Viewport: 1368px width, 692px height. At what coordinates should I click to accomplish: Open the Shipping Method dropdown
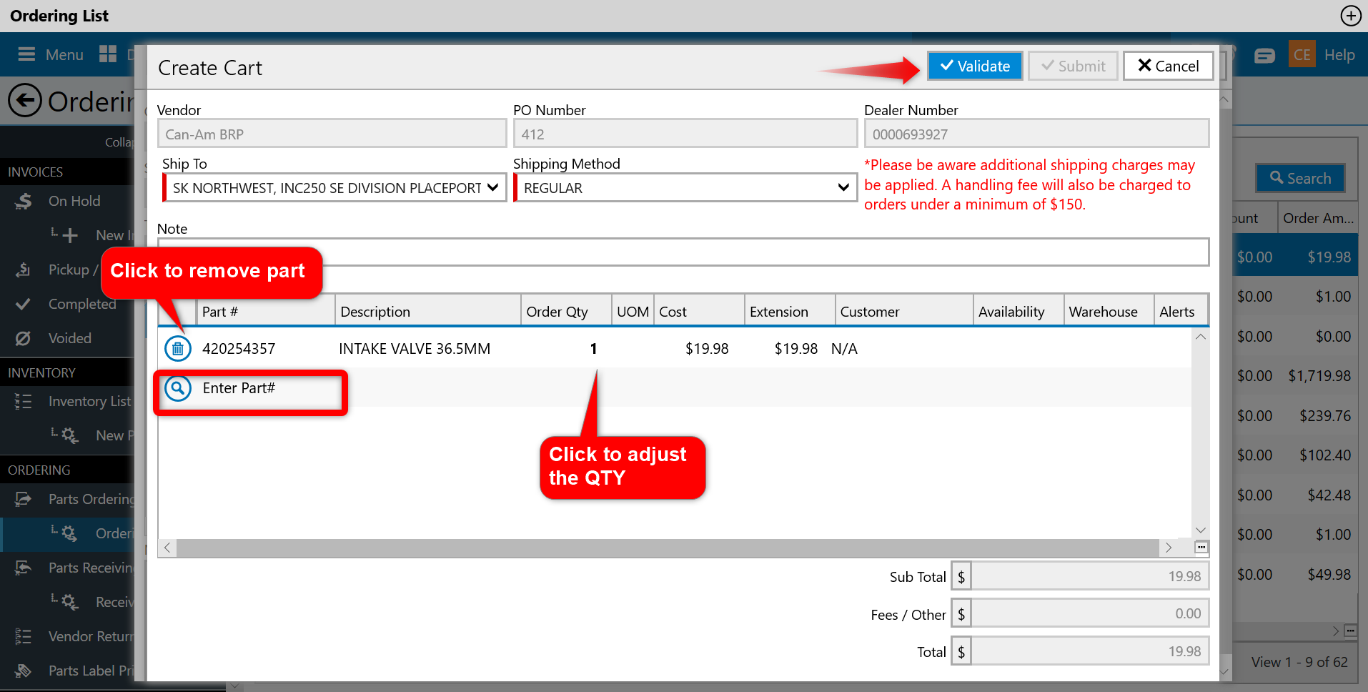[x=685, y=188]
